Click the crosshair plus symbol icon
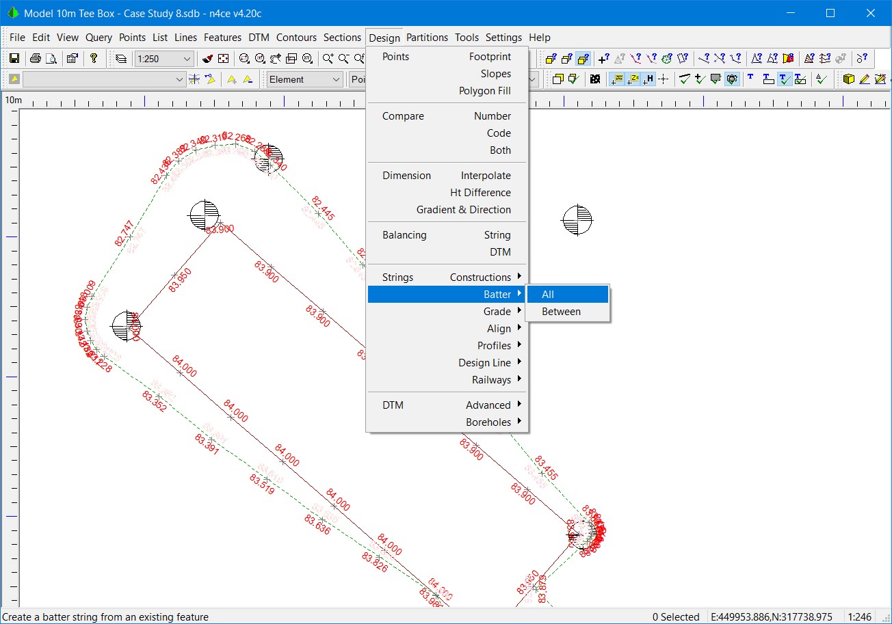This screenshot has height=624, width=892. [x=663, y=79]
